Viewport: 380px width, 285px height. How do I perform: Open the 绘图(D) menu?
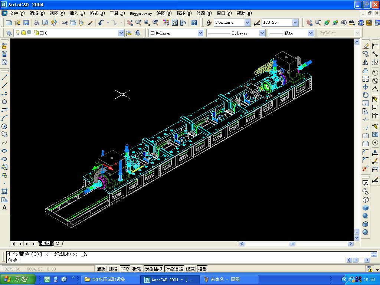(164, 13)
